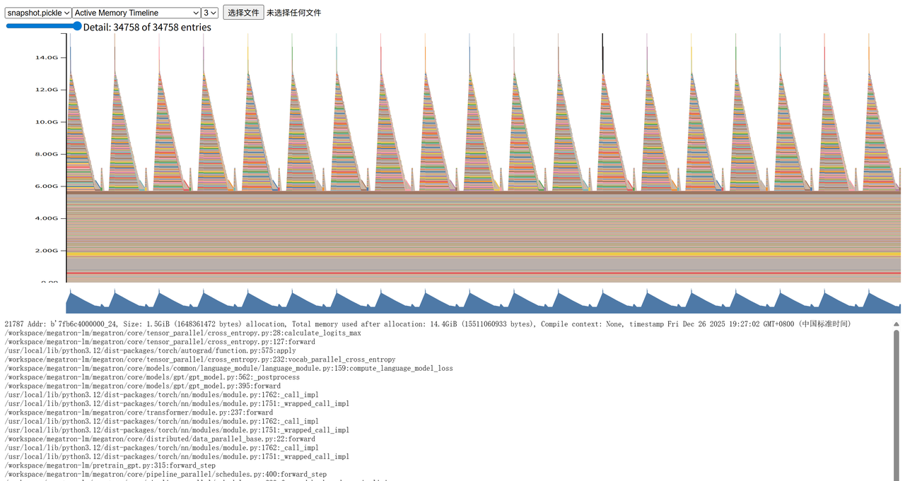The height and width of the screenshot is (481, 905).
Task: Click the function.py:575:apply stack frame line
Action: [150, 350]
